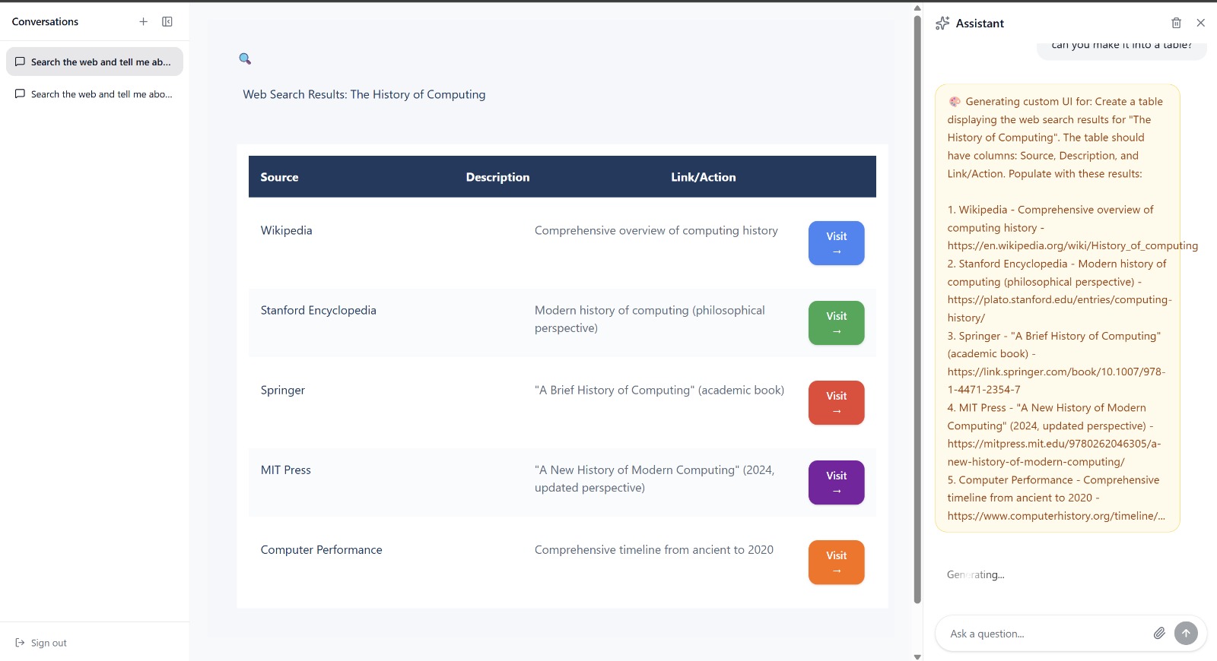The image size is (1217, 661).
Task: Click the 'Generating custom UI' message bubble
Action: tap(1057, 308)
